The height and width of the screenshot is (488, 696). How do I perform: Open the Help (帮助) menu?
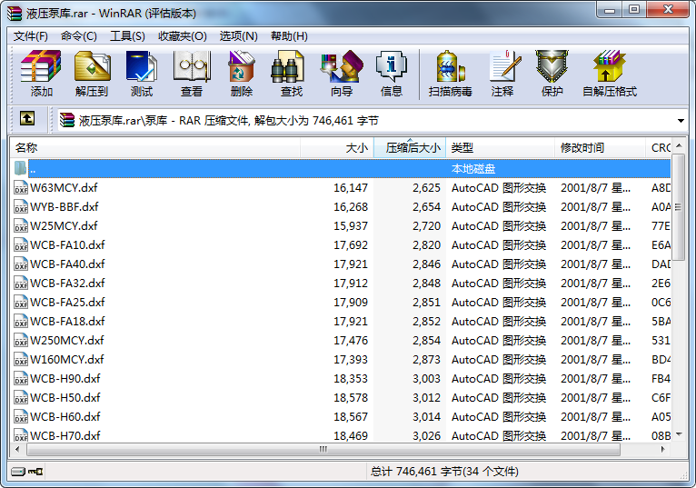point(289,36)
